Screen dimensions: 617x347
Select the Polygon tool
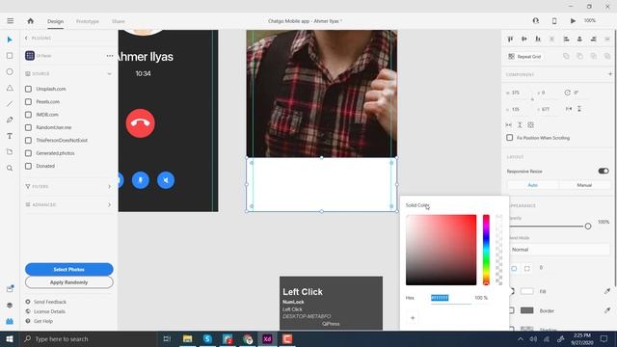coord(10,88)
